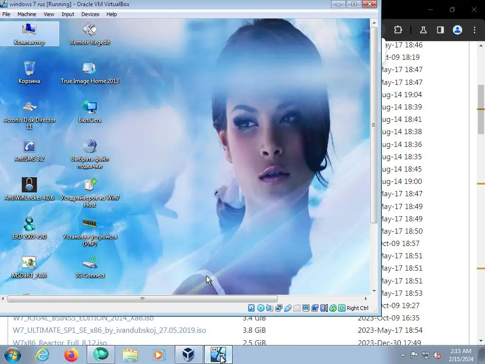This screenshot has height=364, width=485.
Task: Open the Remote Regedit desktop shortcut
Action: pos(90,34)
